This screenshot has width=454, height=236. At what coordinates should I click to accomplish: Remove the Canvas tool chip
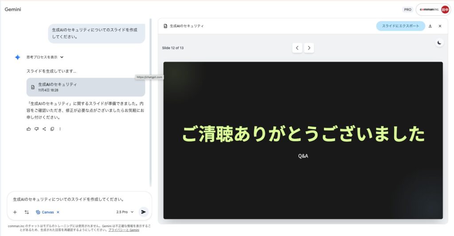pos(58,212)
